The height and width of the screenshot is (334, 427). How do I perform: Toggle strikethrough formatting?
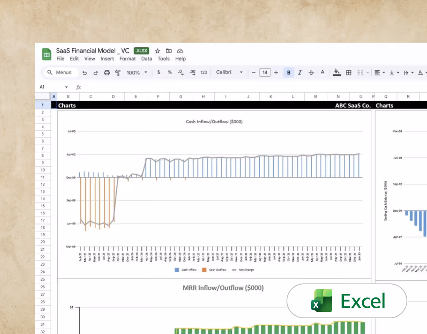(311, 73)
